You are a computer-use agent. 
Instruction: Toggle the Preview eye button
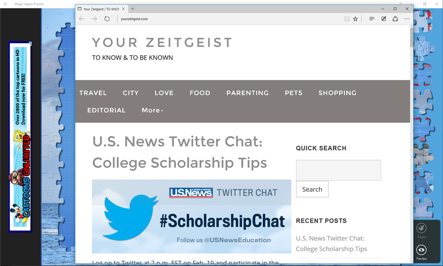tap(421, 252)
